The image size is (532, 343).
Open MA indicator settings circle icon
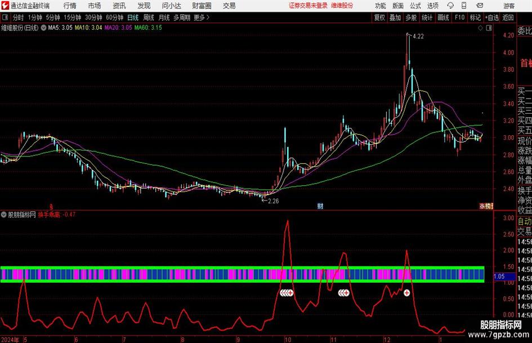pos(43,28)
